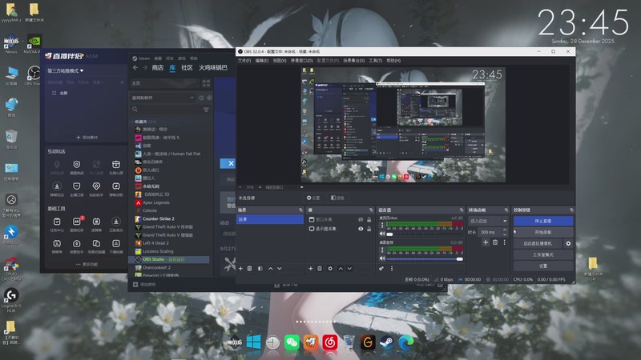This screenshot has width=641, height=360.
Task: Open 工具(T) menu in OBS
Action: pyautogui.click(x=375, y=61)
